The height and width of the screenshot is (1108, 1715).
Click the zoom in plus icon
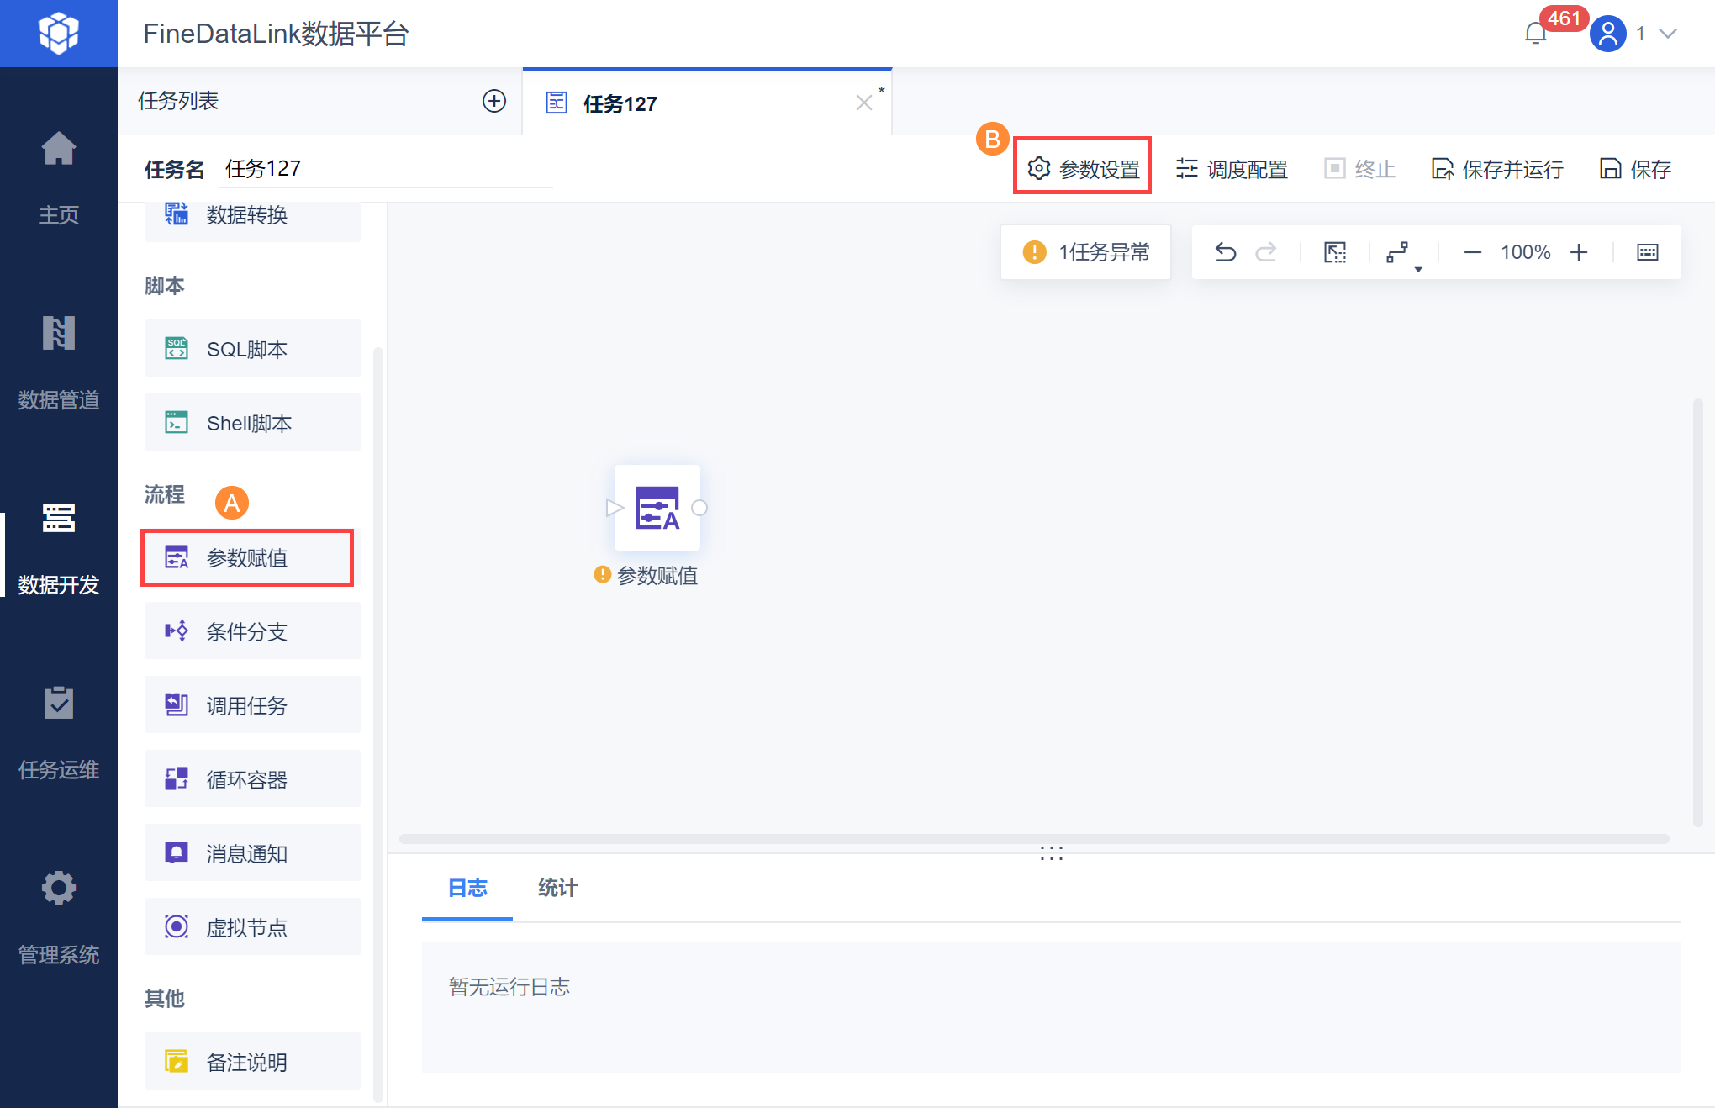1579,252
